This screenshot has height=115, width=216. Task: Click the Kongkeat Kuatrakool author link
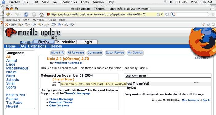68,63
